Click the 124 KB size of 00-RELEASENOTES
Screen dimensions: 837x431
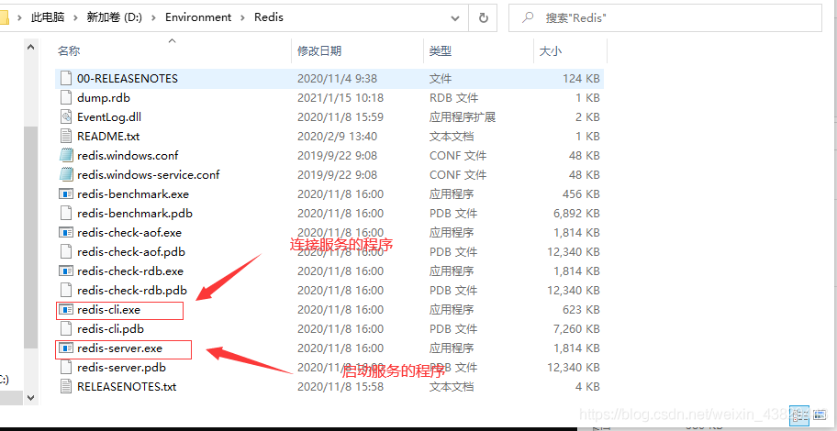point(581,79)
